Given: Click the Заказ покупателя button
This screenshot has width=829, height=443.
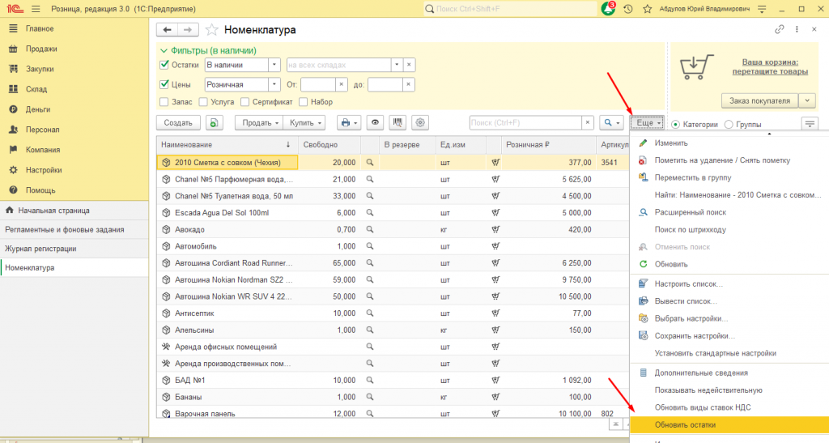Looking at the screenshot, I should [x=759, y=100].
